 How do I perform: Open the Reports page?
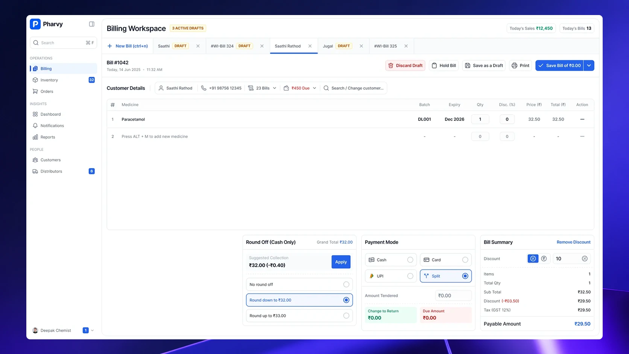[63, 137]
